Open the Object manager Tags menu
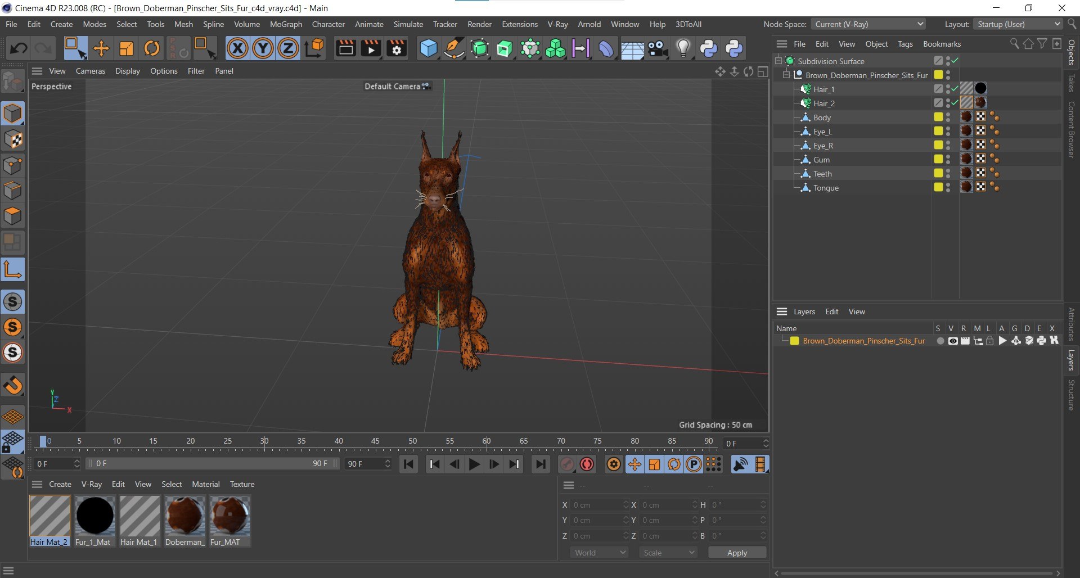Screen dimensions: 1080x578 click(x=905, y=44)
